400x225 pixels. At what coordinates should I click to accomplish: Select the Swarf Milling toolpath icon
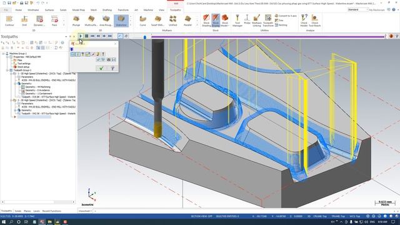157,21
